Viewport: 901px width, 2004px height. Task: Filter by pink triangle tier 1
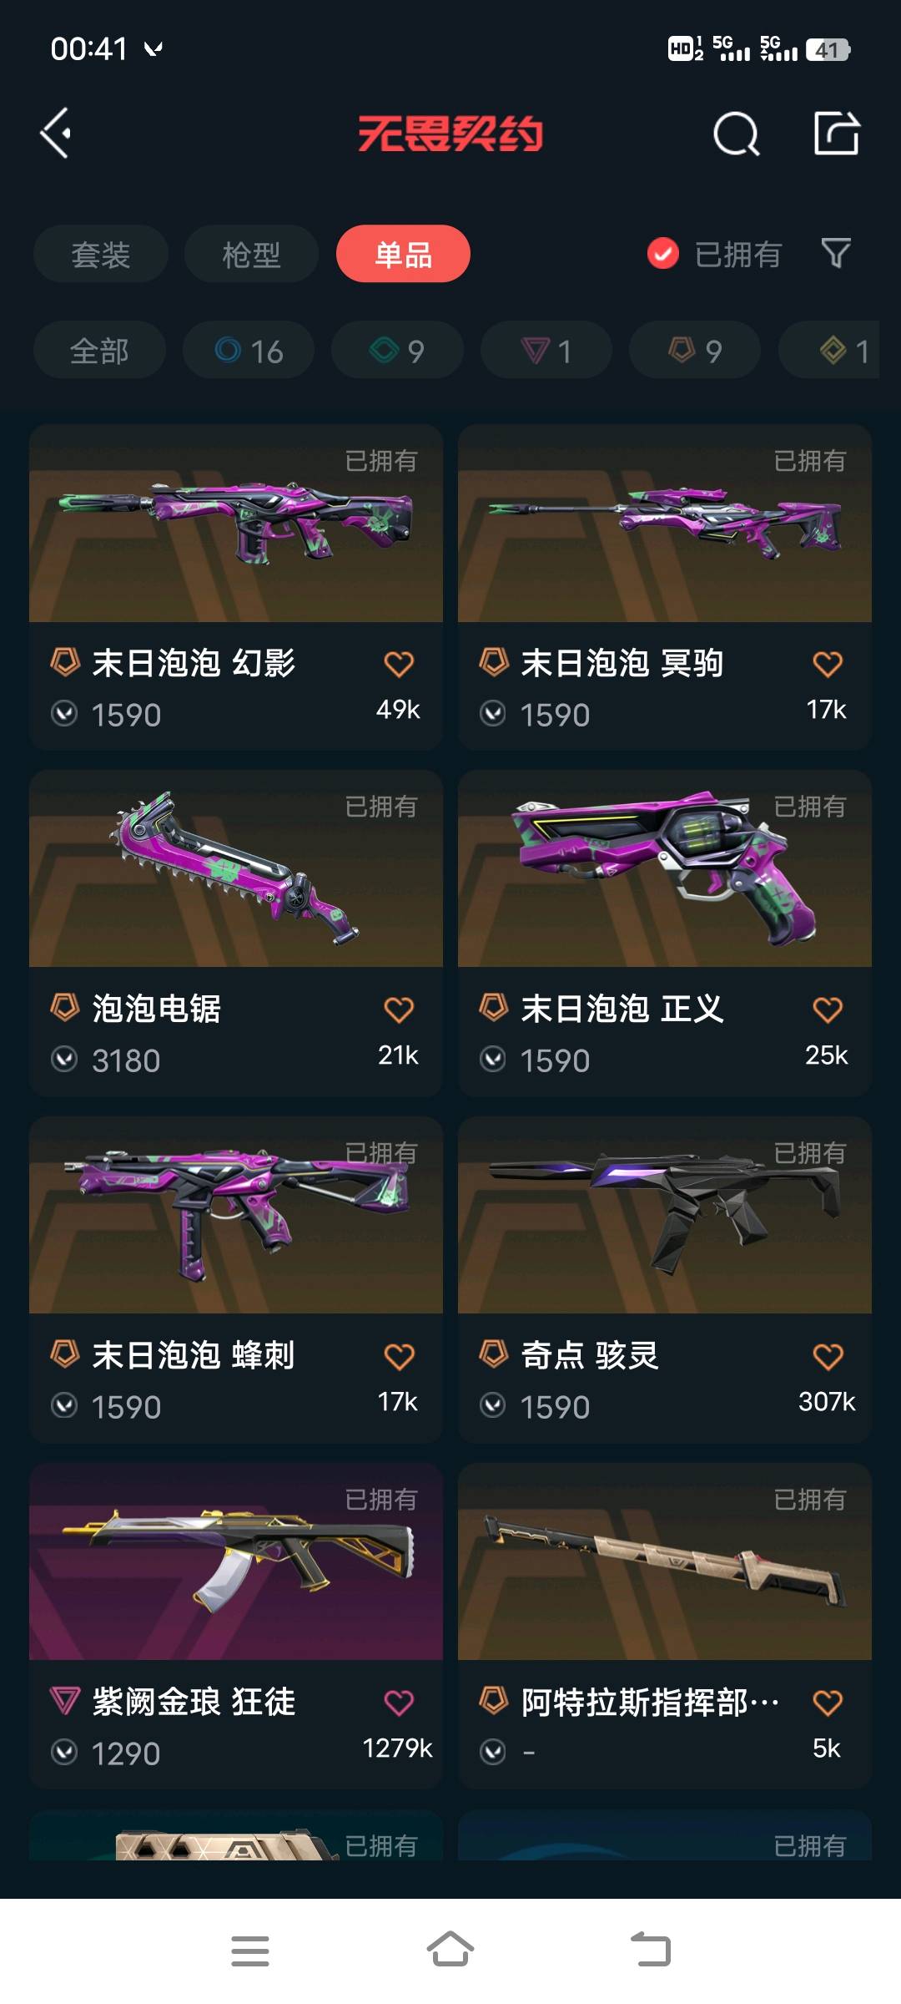[x=546, y=351]
